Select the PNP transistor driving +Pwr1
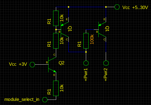Screen dimensions: 151x105 tap(65, 29)
